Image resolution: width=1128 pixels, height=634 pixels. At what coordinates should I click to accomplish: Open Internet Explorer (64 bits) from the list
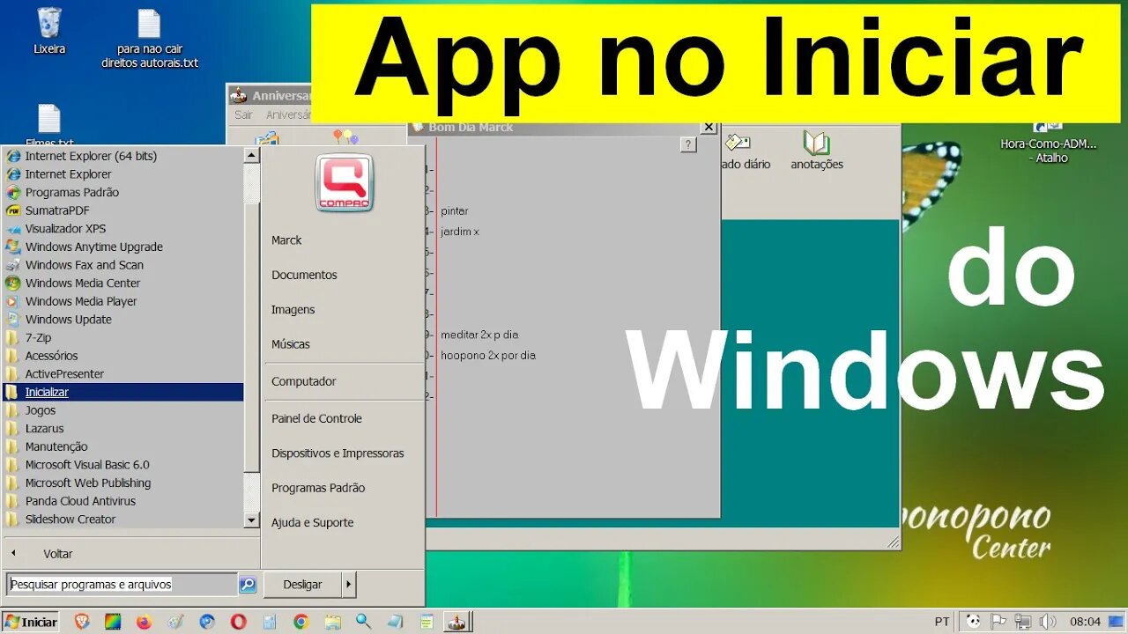tap(122, 156)
